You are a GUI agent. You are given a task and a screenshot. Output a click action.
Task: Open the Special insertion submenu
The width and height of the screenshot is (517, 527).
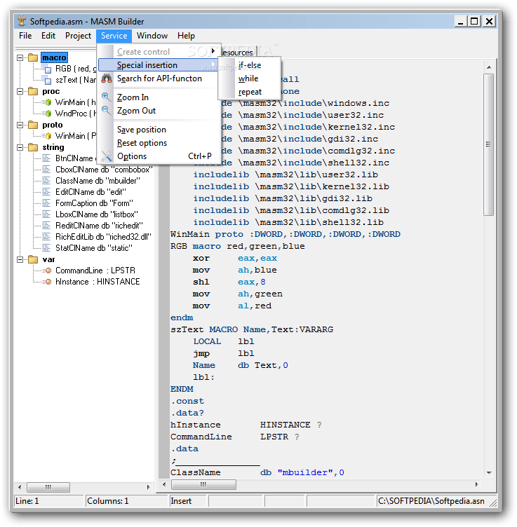(x=159, y=65)
